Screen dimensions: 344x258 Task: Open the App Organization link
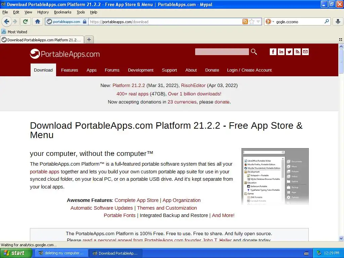pyautogui.click(x=181, y=200)
